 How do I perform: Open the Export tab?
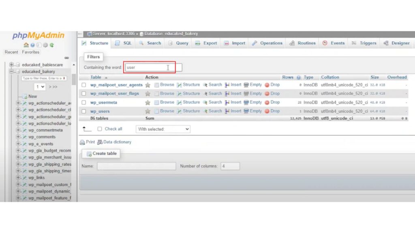tap(206, 43)
